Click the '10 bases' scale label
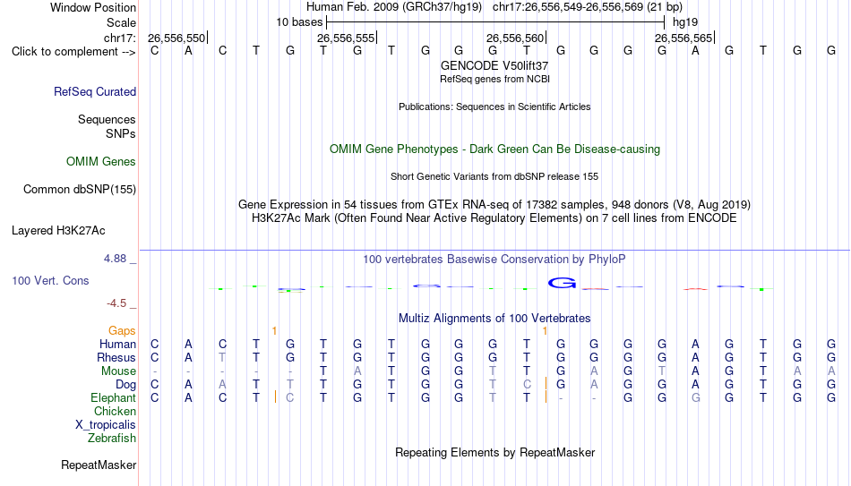851x486 pixels. pos(299,22)
